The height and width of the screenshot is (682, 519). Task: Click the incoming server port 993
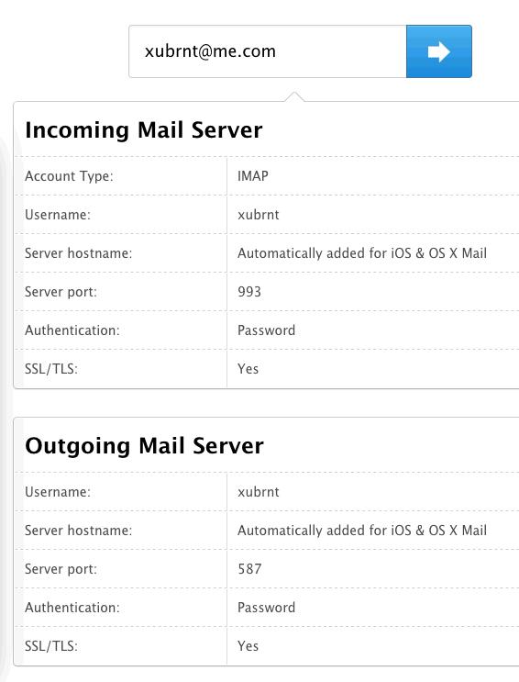pyautogui.click(x=249, y=292)
